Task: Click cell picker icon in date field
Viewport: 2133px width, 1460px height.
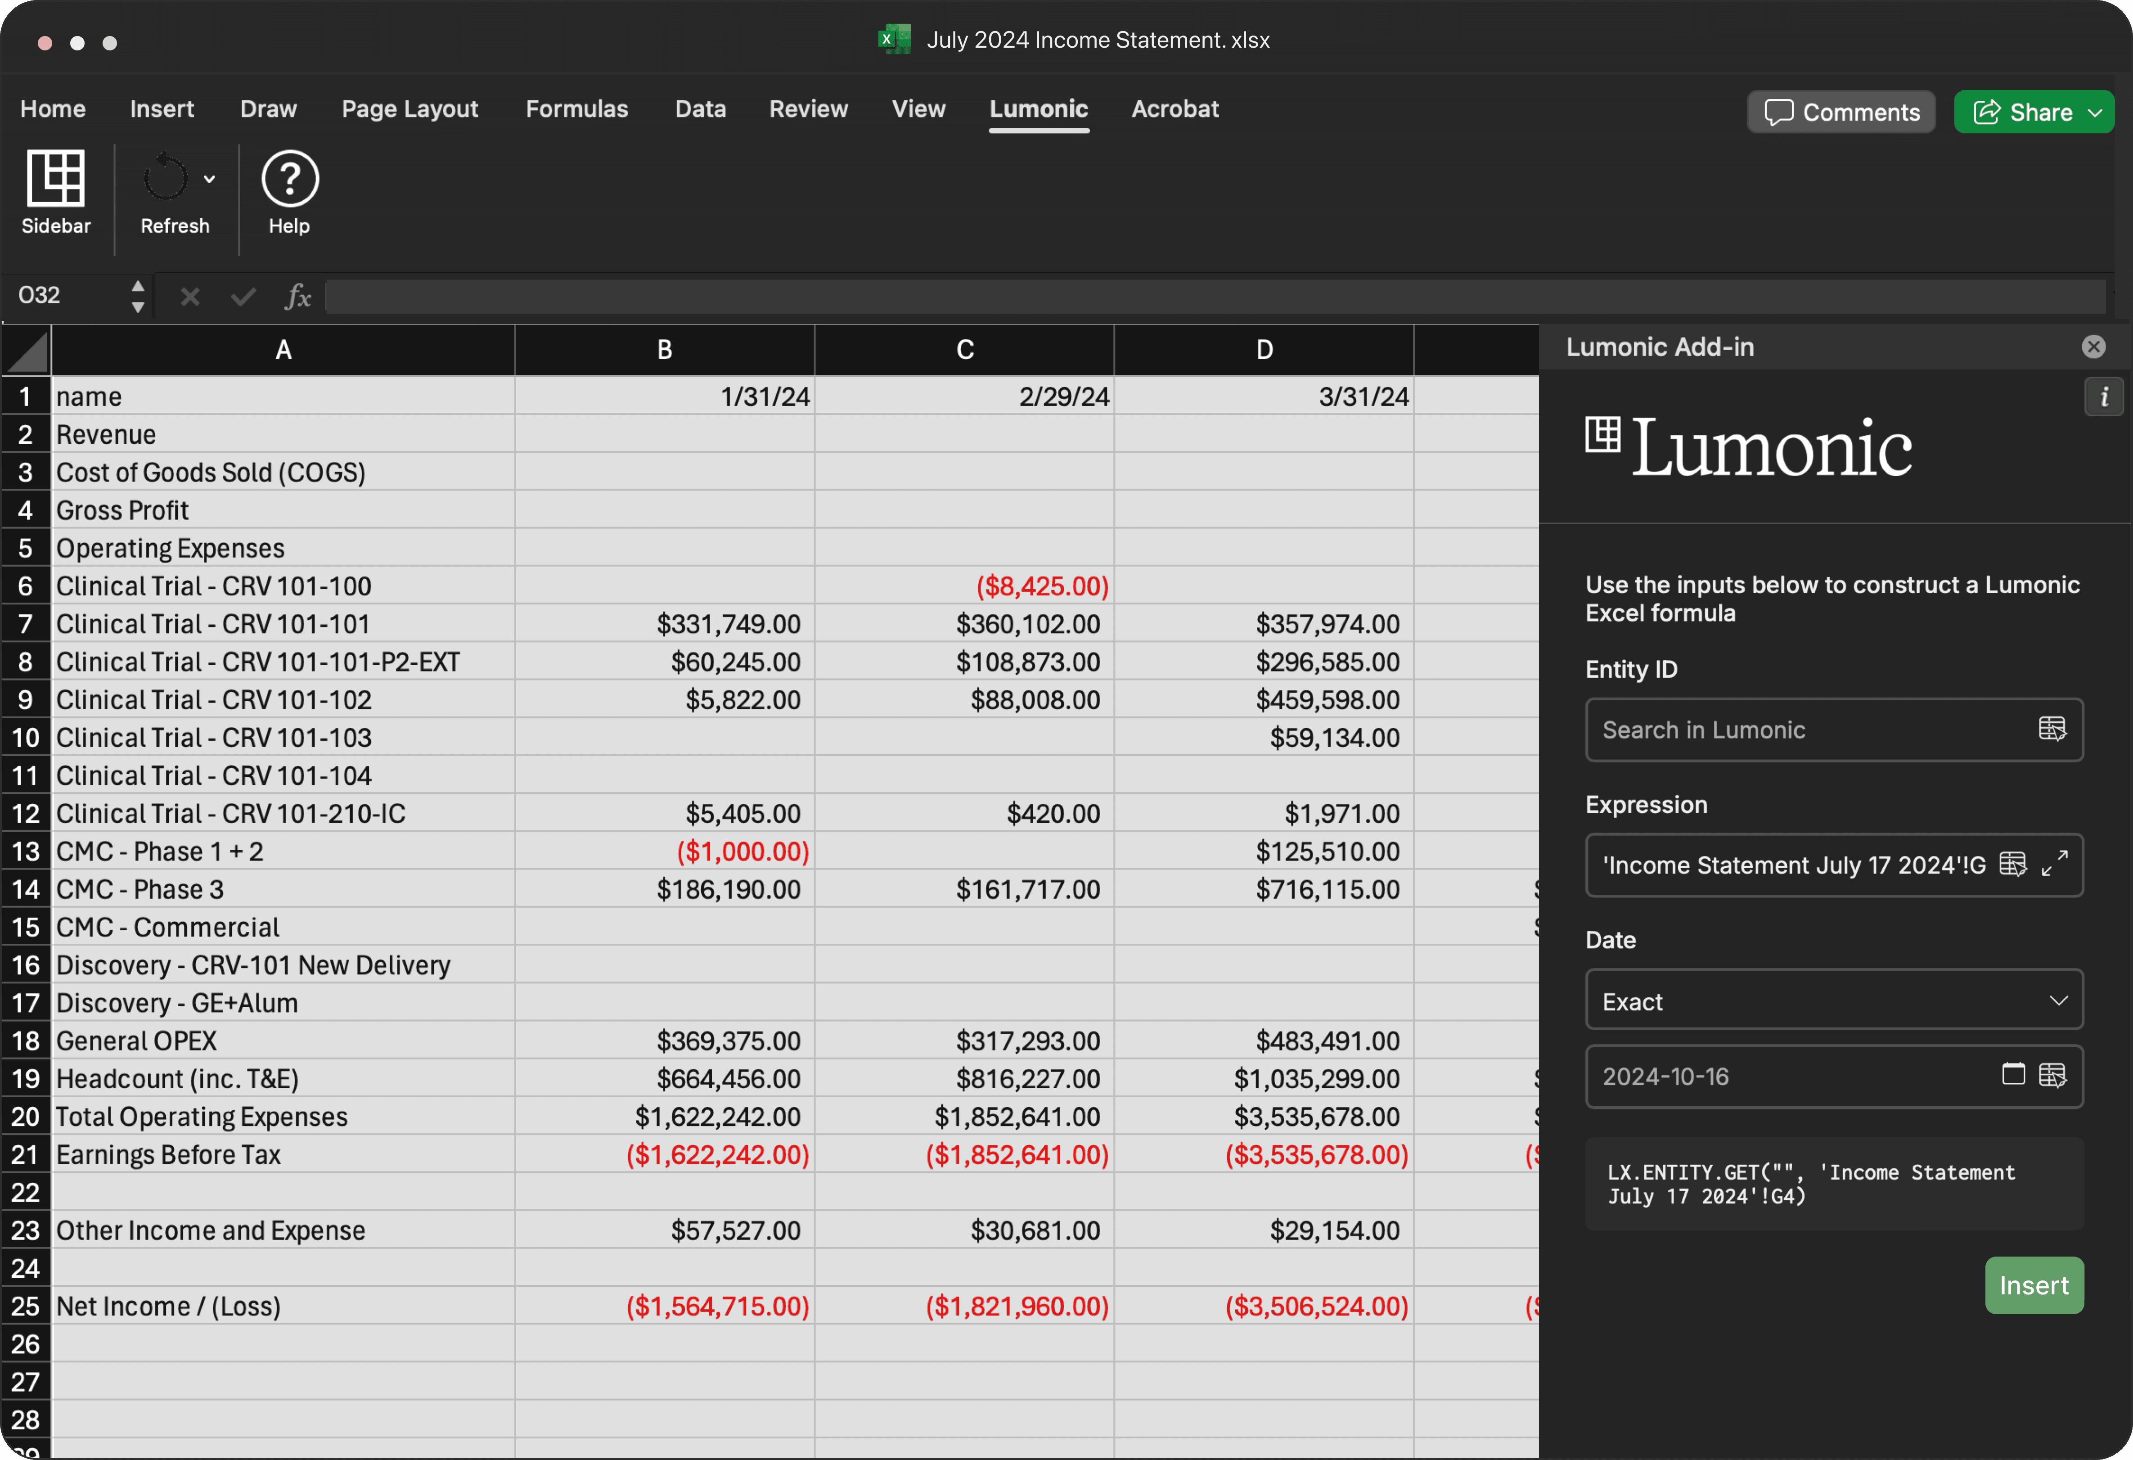Action: 2052,1076
